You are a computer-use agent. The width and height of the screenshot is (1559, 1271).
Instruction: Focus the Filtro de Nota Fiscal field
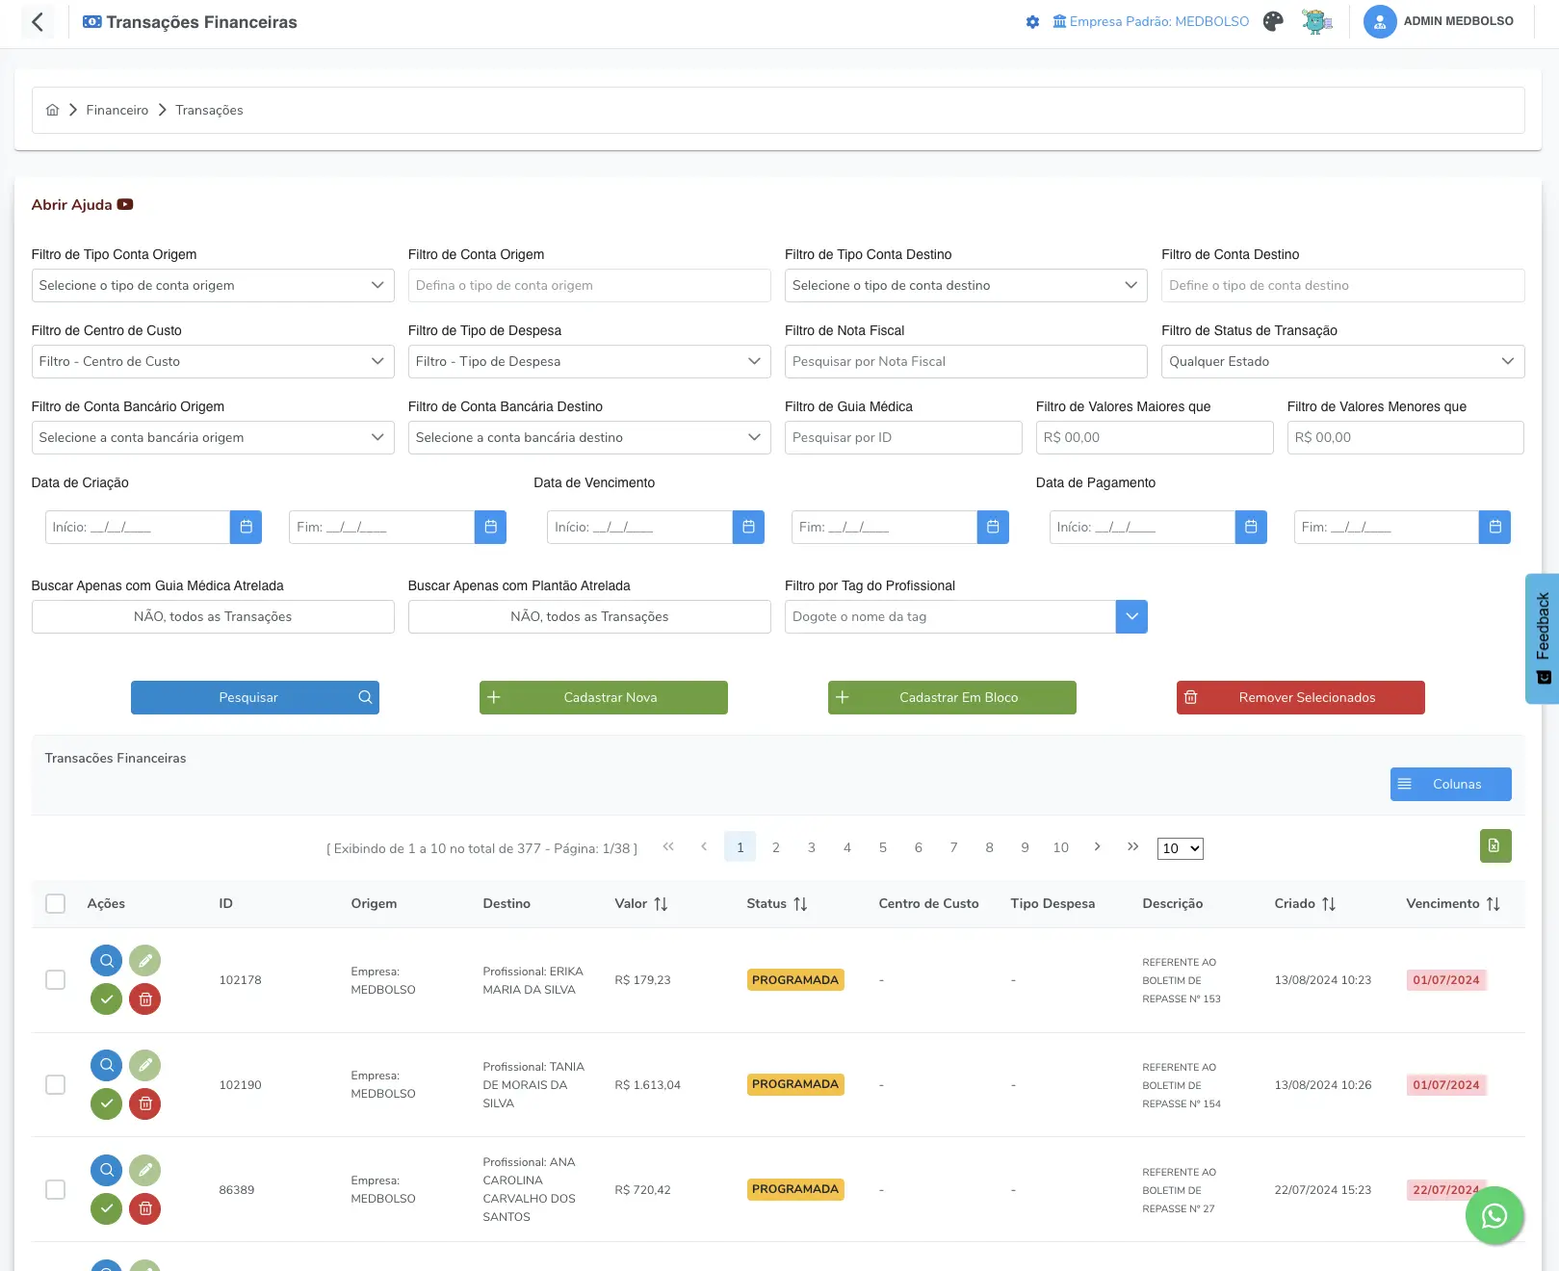pyautogui.click(x=965, y=361)
